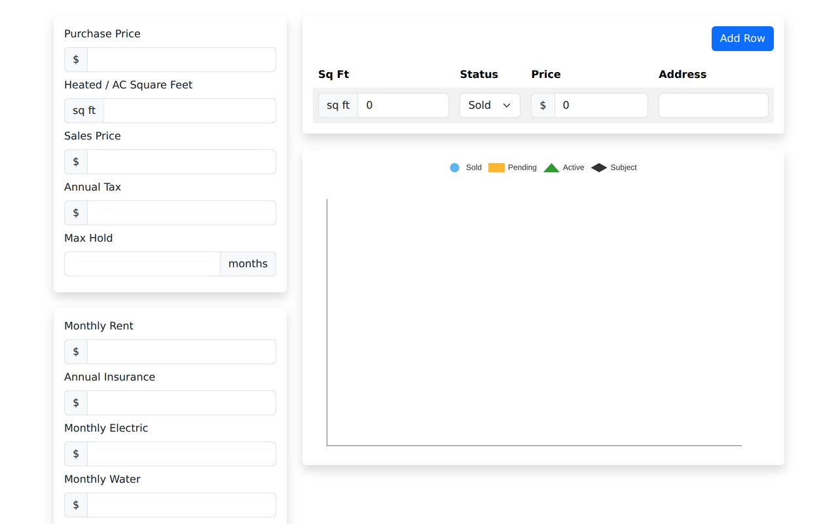This screenshot has height=524, width=838.
Task: Click the Add Row button
Action: (x=742, y=38)
